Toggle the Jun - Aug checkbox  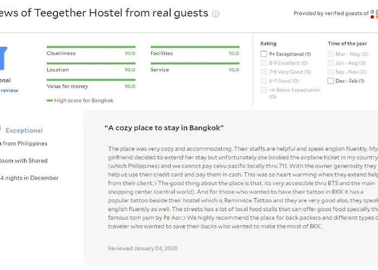(330, 63)
